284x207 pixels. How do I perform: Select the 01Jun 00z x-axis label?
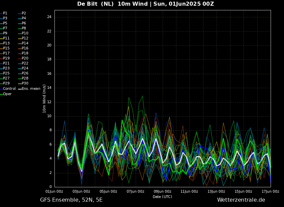(x=54, y=191)
